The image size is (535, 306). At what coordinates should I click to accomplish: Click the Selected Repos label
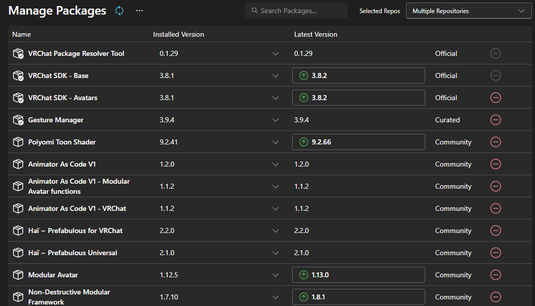(379, 11)
